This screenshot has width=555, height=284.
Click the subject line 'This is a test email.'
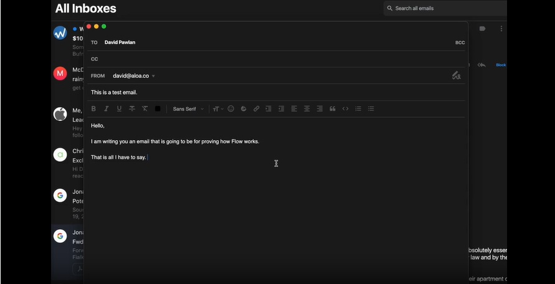pyautogui.click(x=114, y=92)
